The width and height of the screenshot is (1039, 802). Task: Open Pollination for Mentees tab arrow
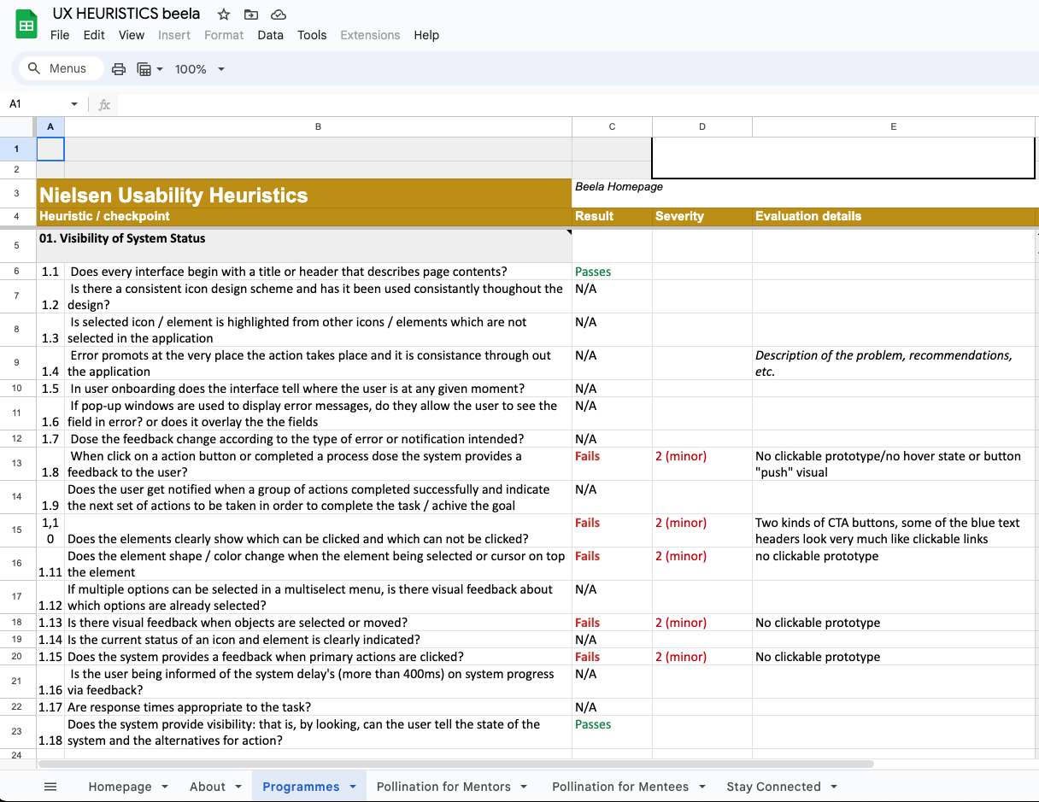pyautogui.click(x=702, y=787)
